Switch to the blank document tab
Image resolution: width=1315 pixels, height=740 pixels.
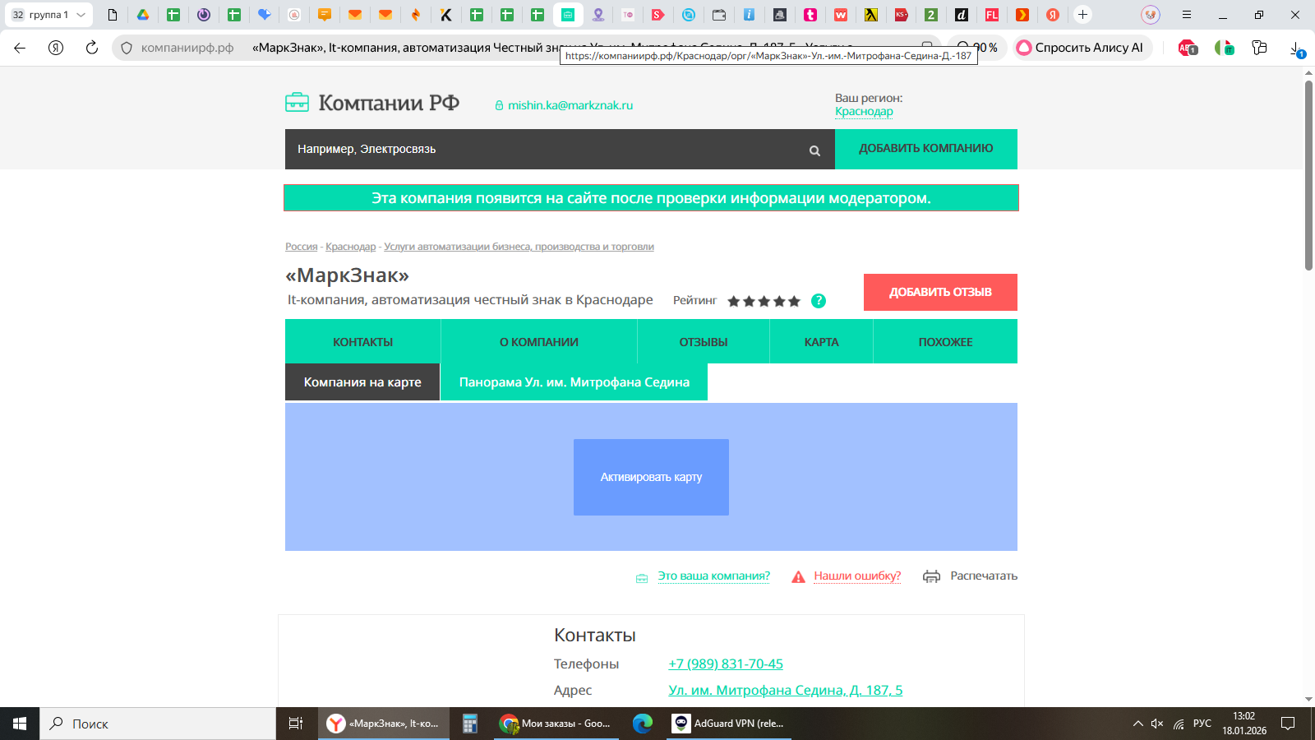coord(113,15)
